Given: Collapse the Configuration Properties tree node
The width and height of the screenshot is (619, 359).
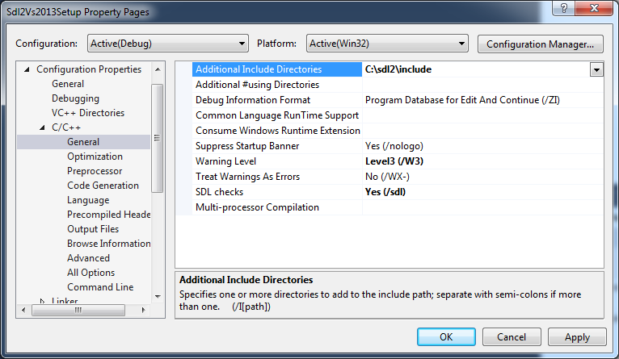Looking at the screenshot, I should pyautogui.click(x=27, y=69).
